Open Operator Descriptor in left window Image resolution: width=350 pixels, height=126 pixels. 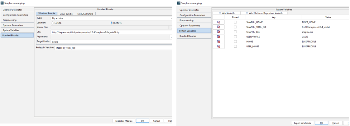tap(17, 10)
